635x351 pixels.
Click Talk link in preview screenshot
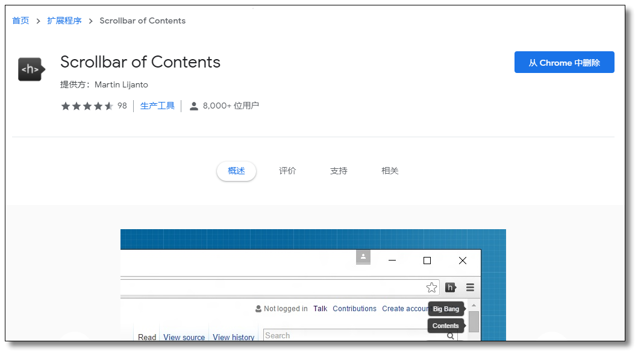[320, 309]
